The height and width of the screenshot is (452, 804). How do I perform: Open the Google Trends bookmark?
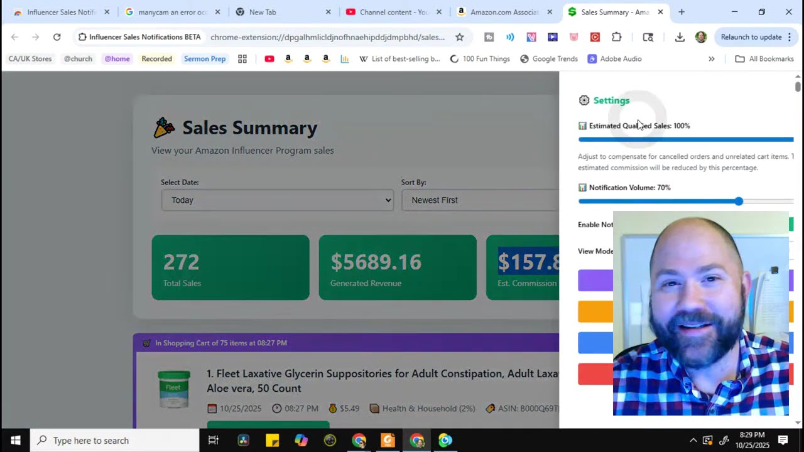coord(548,59)
